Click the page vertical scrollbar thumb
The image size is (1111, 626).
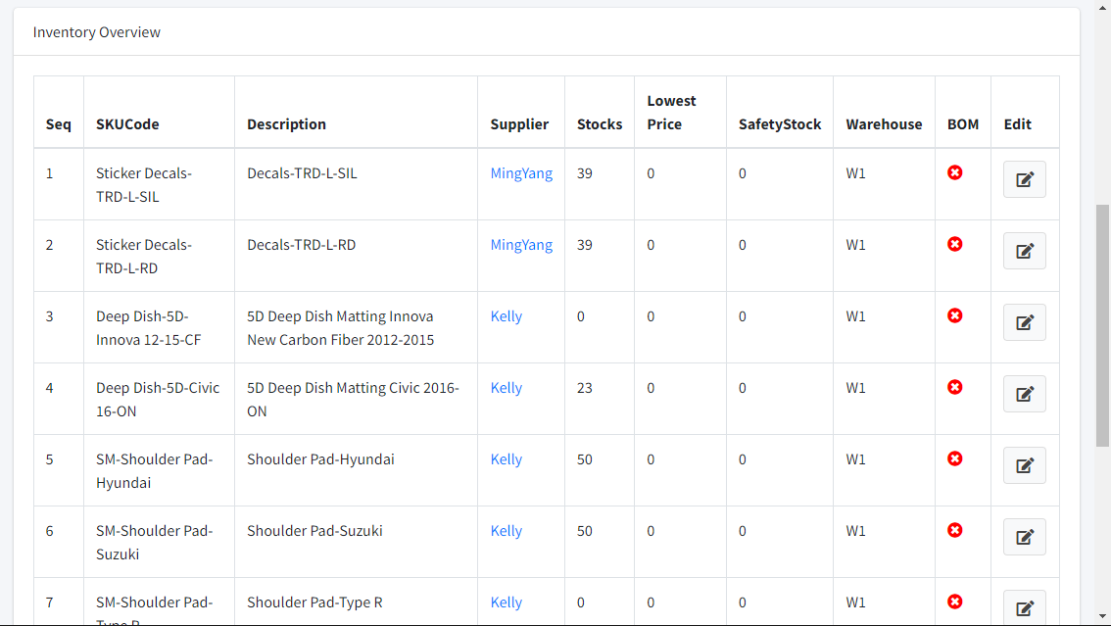click(x=1102, y=326)
